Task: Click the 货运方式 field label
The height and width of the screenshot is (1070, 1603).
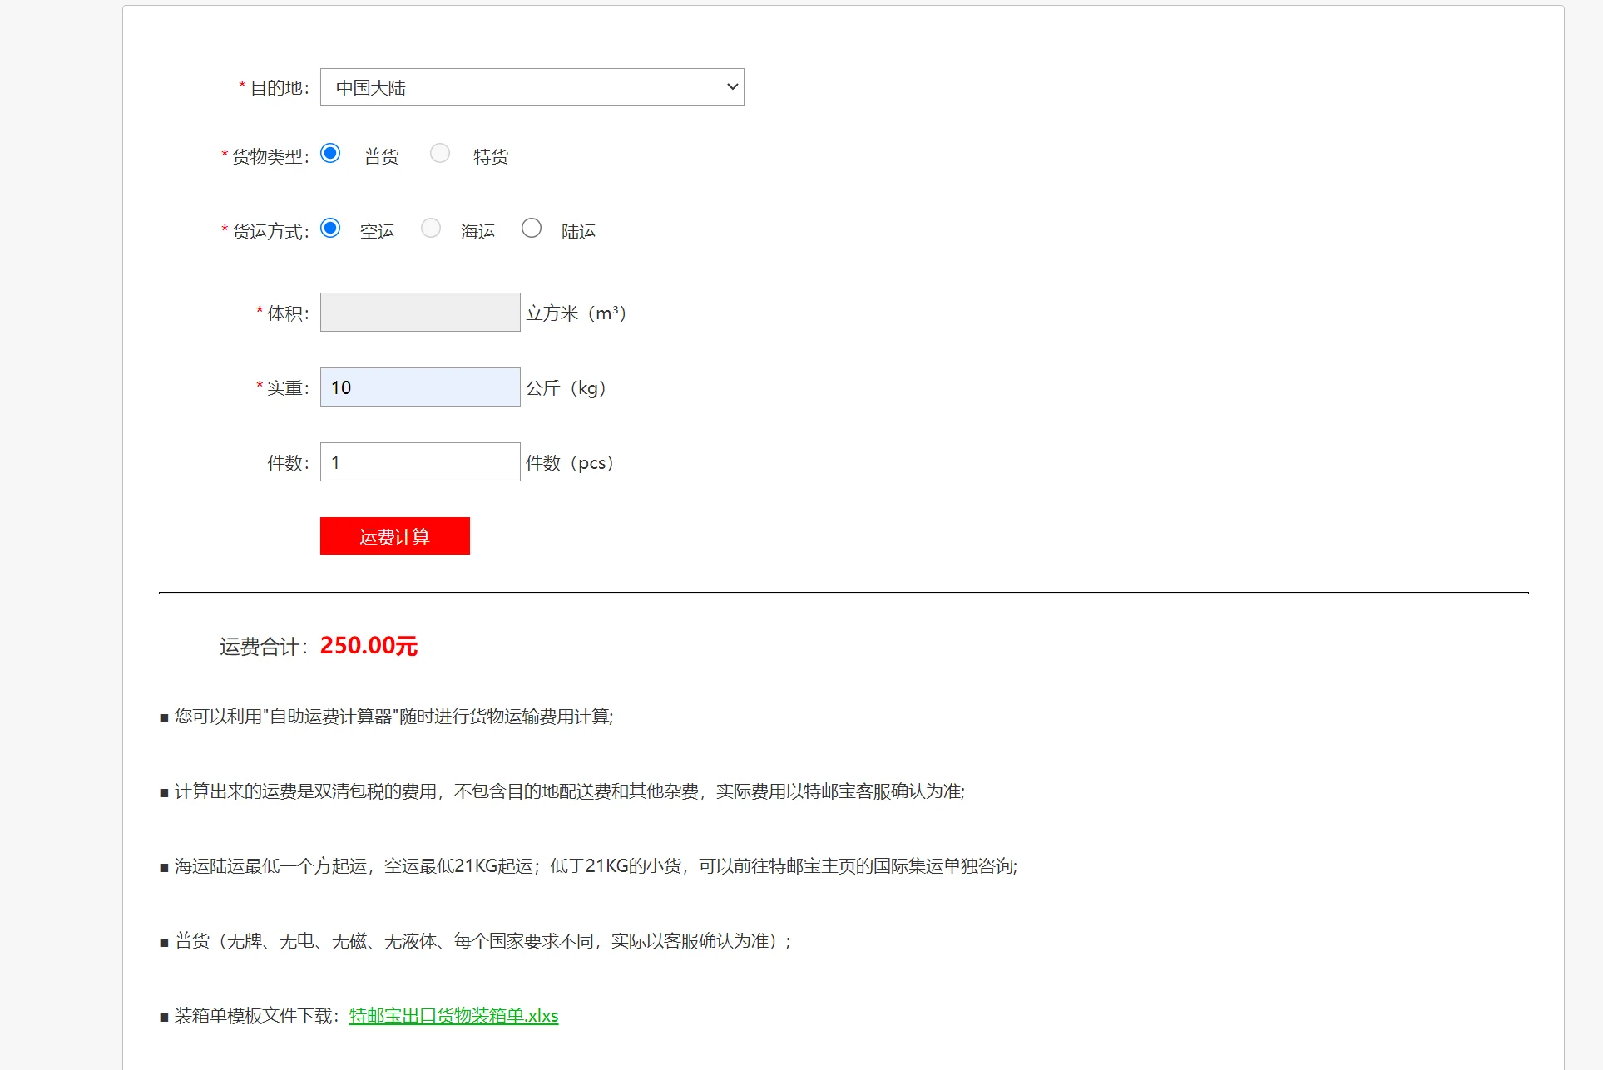Action: [270, 232]
